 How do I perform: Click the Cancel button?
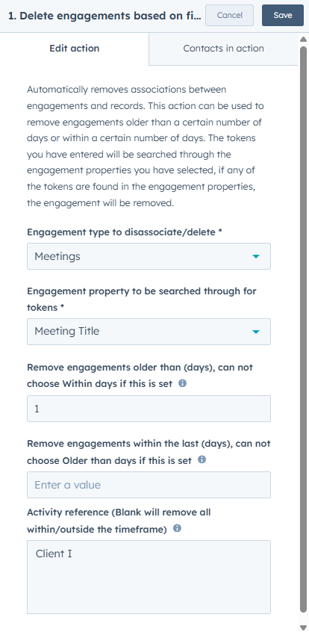tap(230, 16)
